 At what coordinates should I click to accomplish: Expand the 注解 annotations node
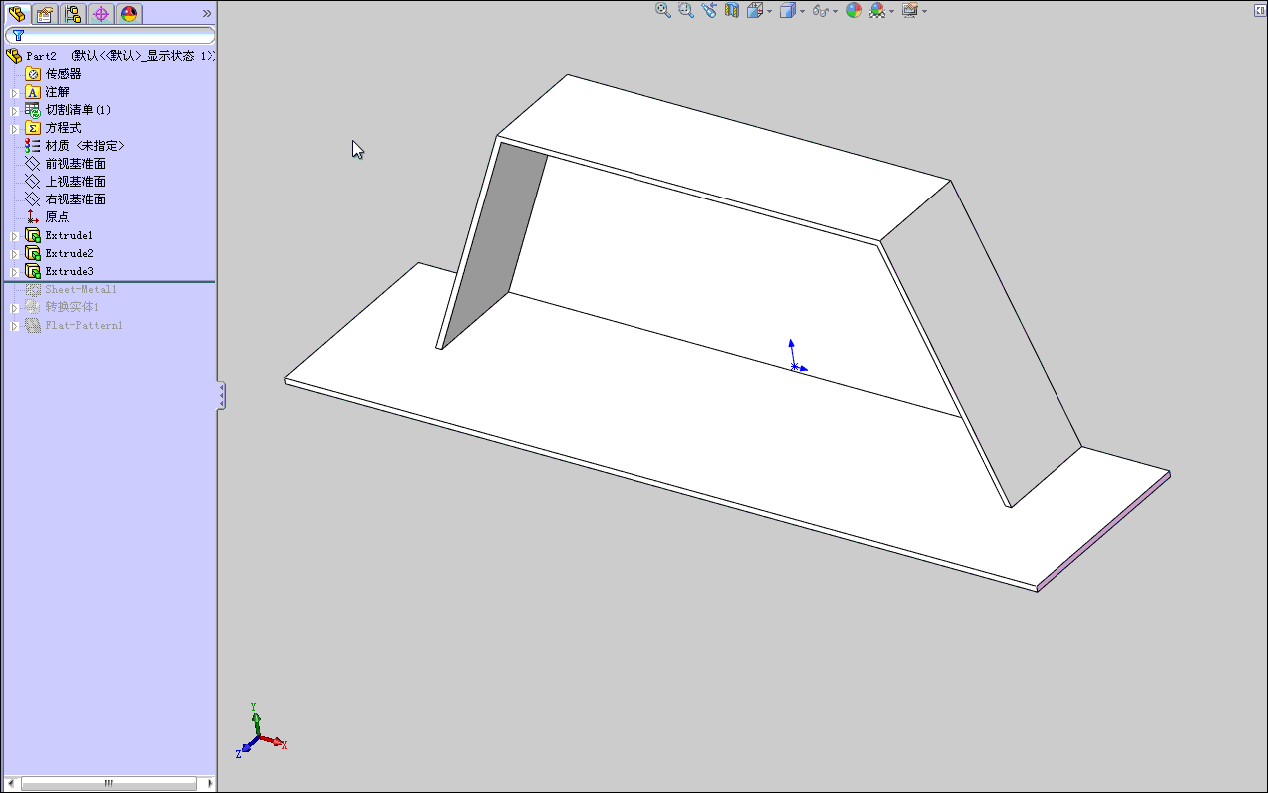14,93
